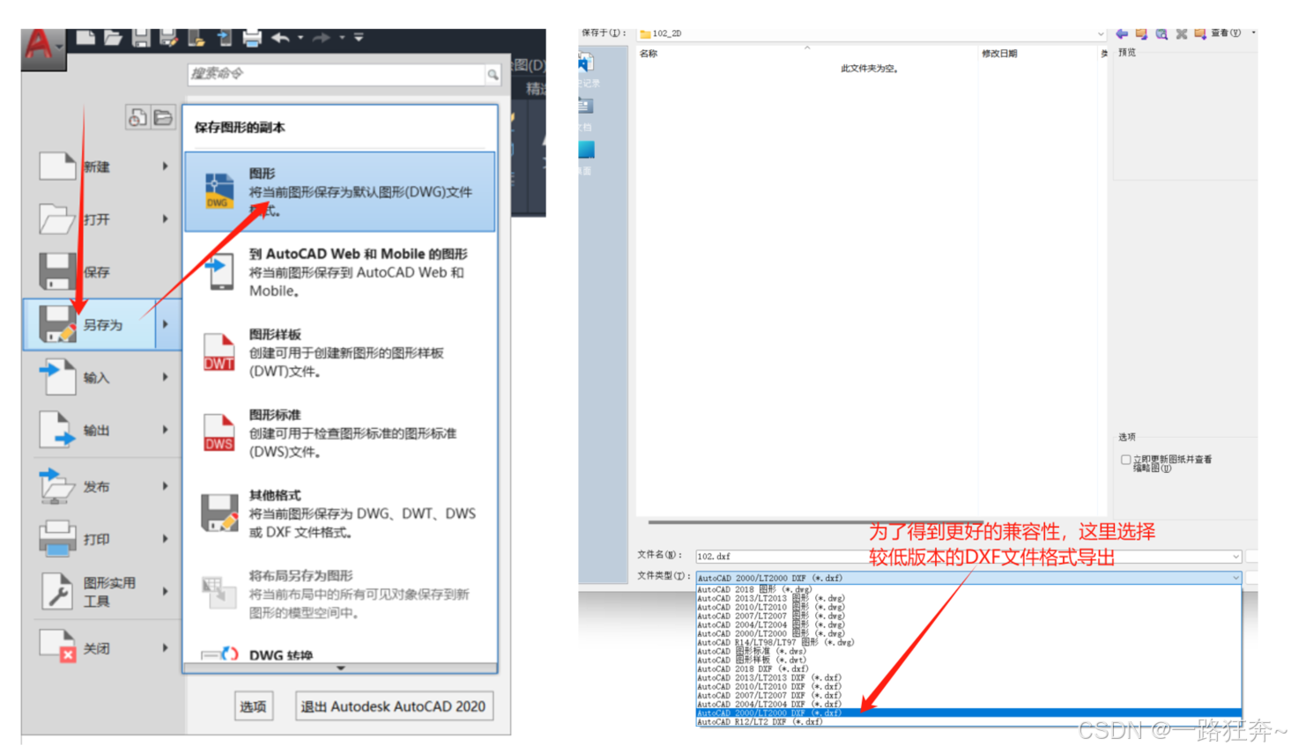The width and height of the screenshot is (1291, 753).
Task: Expand the 关闭 submenu arrow
Action: tap(165, 648)
